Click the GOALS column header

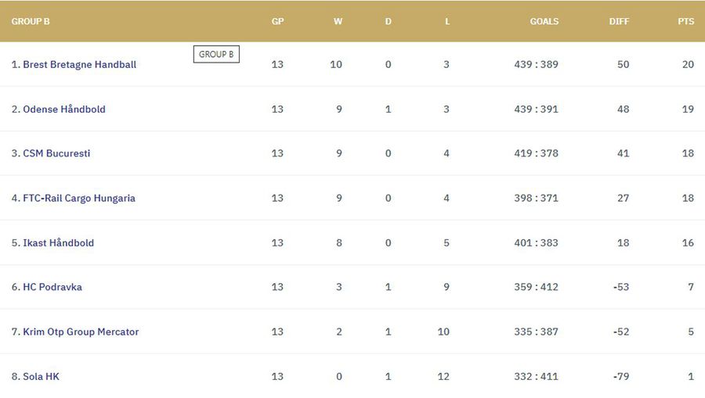(544, 22)
